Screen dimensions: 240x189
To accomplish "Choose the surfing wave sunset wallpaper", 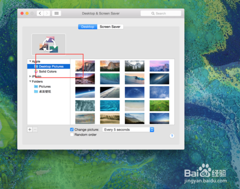I will pos(134,79).
